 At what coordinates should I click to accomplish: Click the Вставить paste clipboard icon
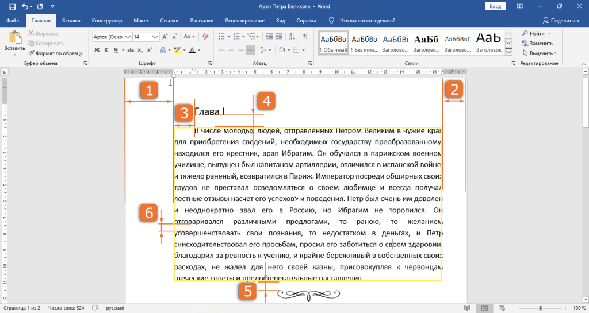(x=14, y=38)
